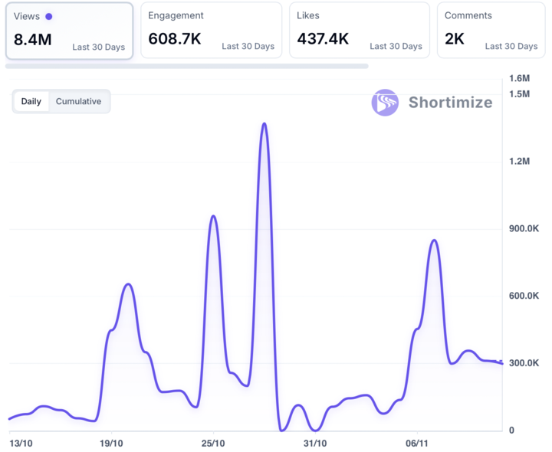The width and height of the screenshot is (552, 452).
Task: Click the purple dot beside Views
Action: click(x=49, y=16)
